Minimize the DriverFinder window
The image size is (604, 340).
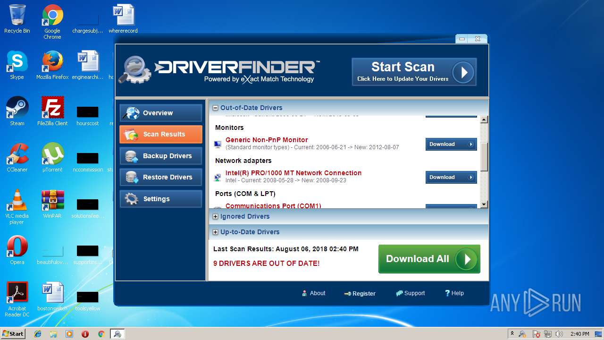click(462, 39)
